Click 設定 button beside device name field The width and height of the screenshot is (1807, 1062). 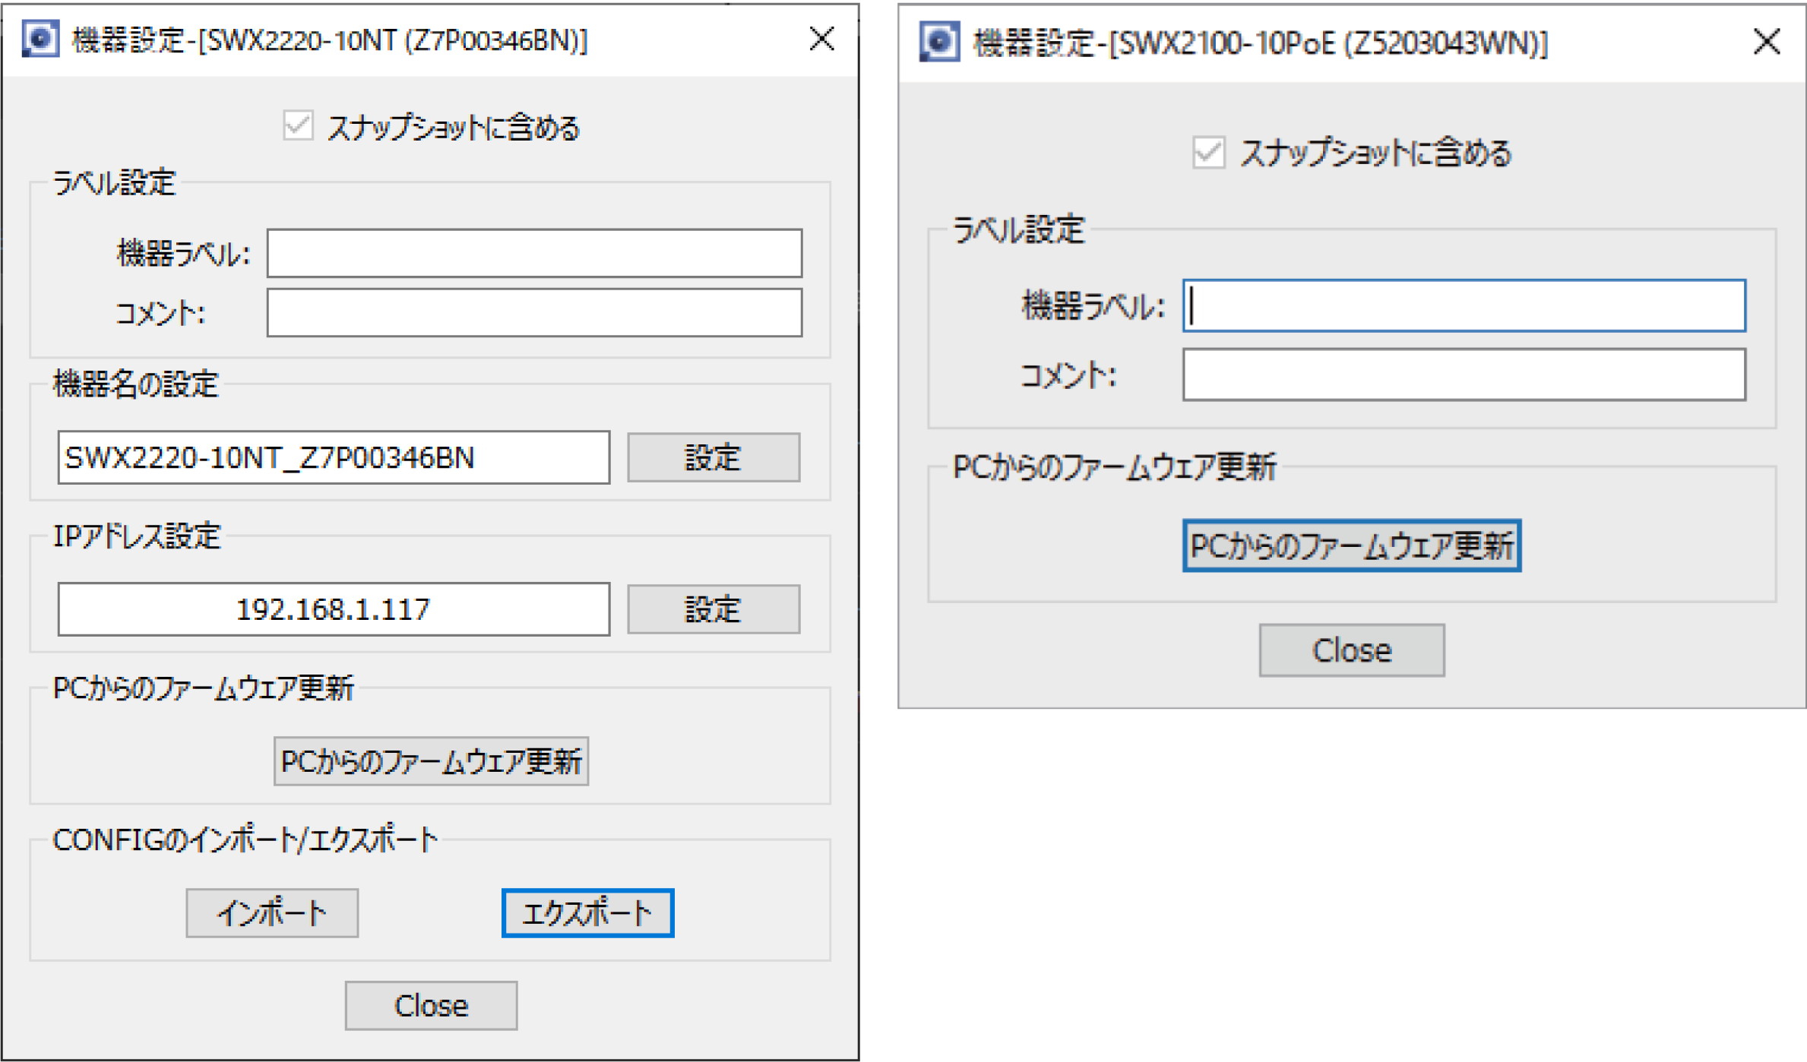[x=713, y=457]
